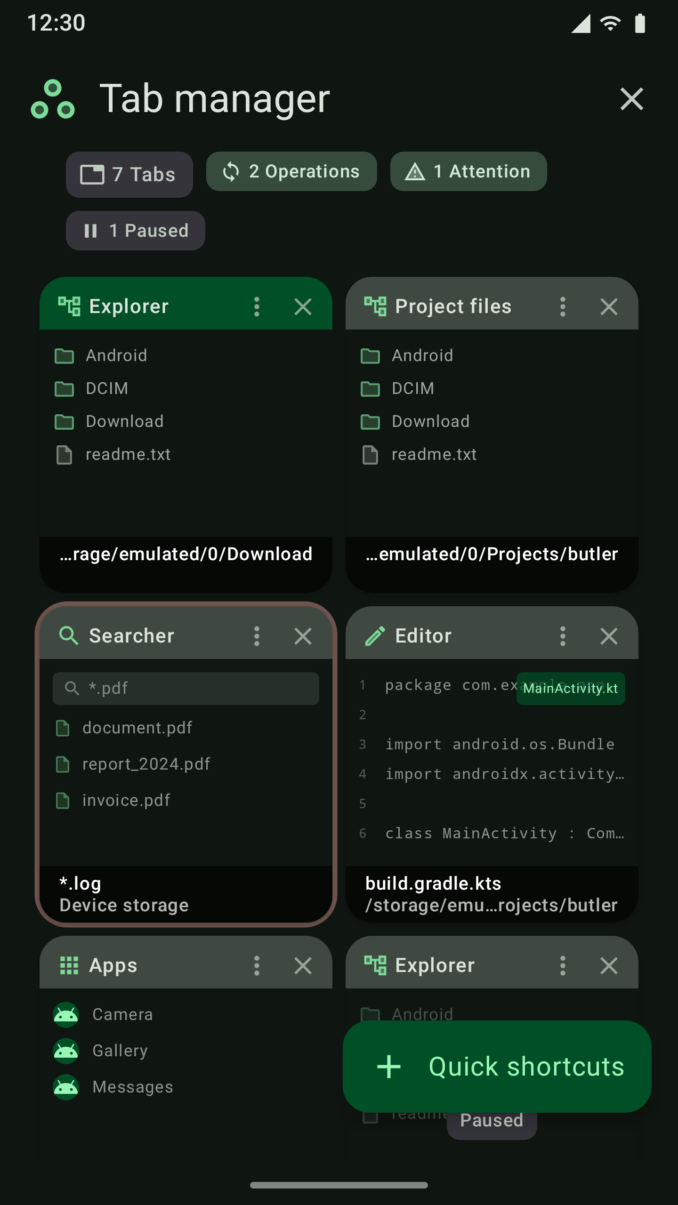The image size is (678, 1205).
Task: Close the paused Explorer tab
Action: click(609, 966)
